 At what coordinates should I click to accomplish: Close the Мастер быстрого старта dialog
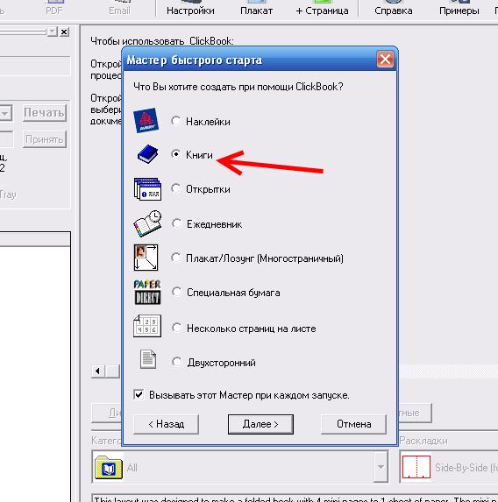[x=385, y=60]
